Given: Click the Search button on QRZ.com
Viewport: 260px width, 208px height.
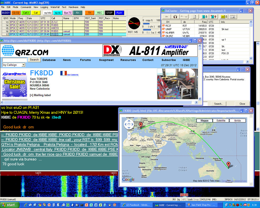Looking at the screenshot, I should point(34,60).
